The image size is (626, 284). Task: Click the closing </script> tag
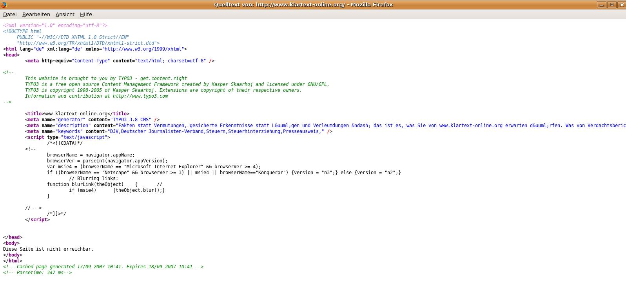click(x=38, y=220)
